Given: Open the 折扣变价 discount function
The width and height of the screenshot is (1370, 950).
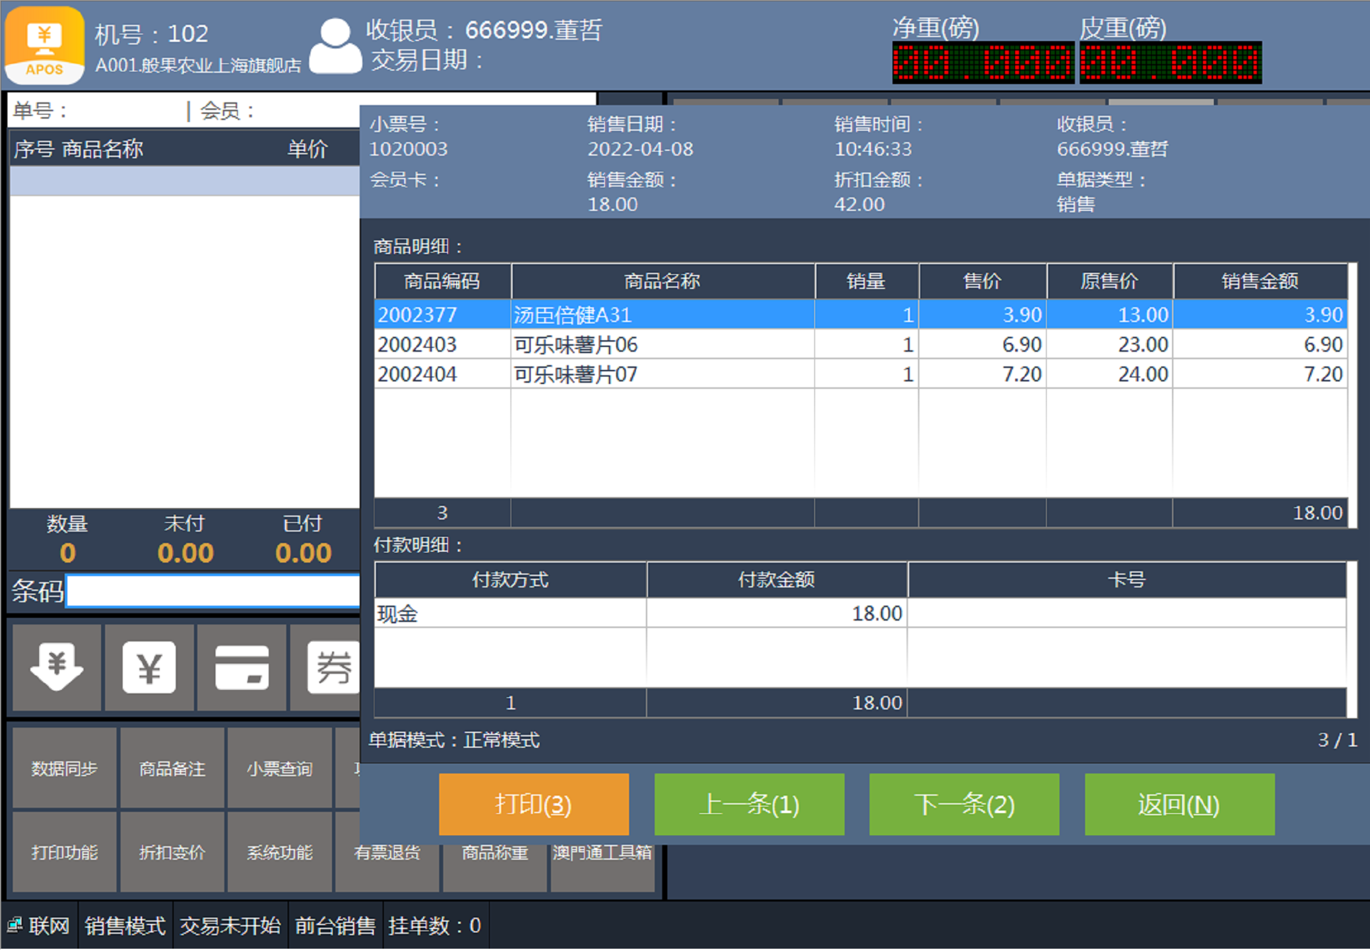Looking at the screenshot, I should click(172, 852).
